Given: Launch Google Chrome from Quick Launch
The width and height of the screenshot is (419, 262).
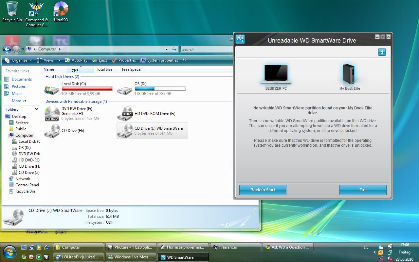Looking at the screenshot, I should (x=24, y=257).
